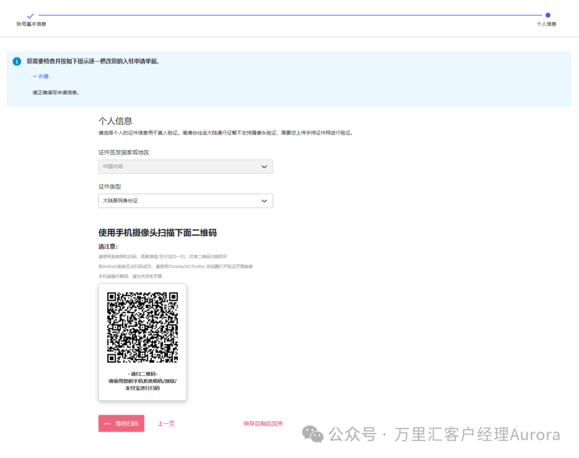The width and height of the screenshot is (579, 458).
Task: Click the dropdown arrow on the 中国内地 field
Action: [264, 166]
